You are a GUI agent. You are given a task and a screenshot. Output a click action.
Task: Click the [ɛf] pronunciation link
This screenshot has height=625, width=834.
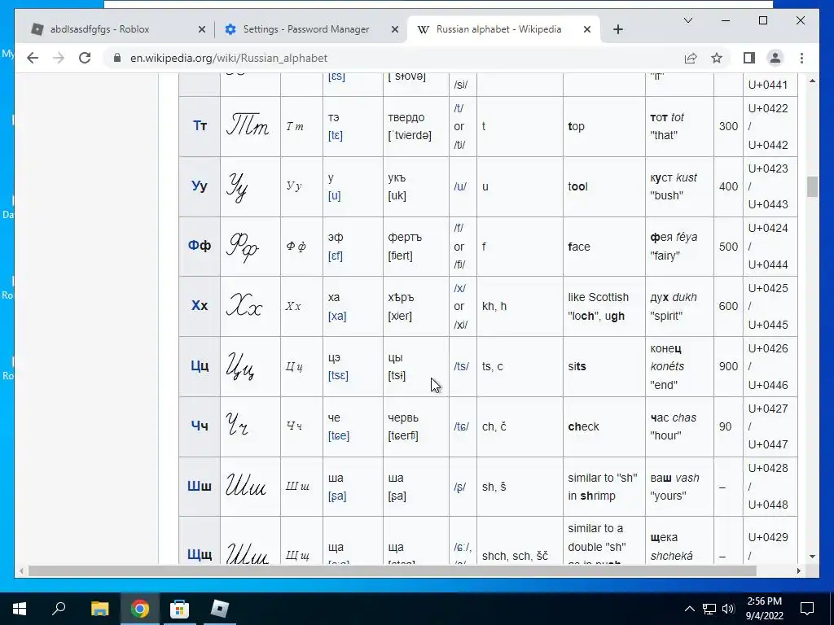[x=335, y=256]
